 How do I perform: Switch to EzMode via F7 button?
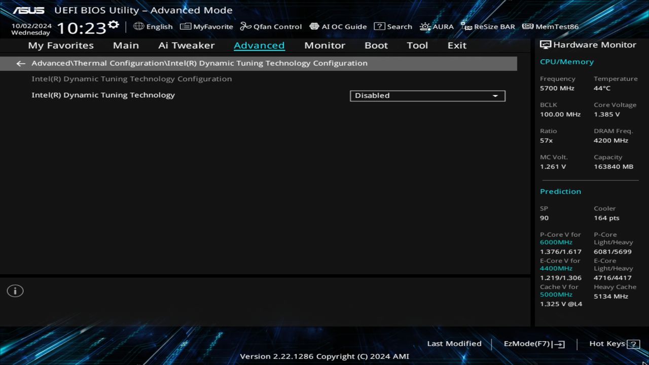[x=534, y=343]
